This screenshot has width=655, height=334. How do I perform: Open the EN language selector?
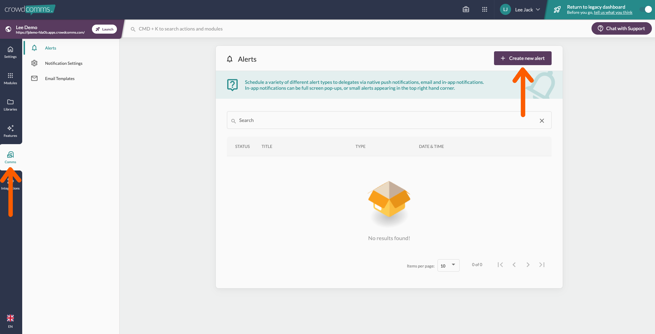pos(10,321)
